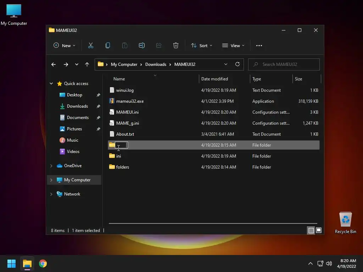363x272 pixels.
Task: Select the About.txt file icon
Action: (112, 134)
